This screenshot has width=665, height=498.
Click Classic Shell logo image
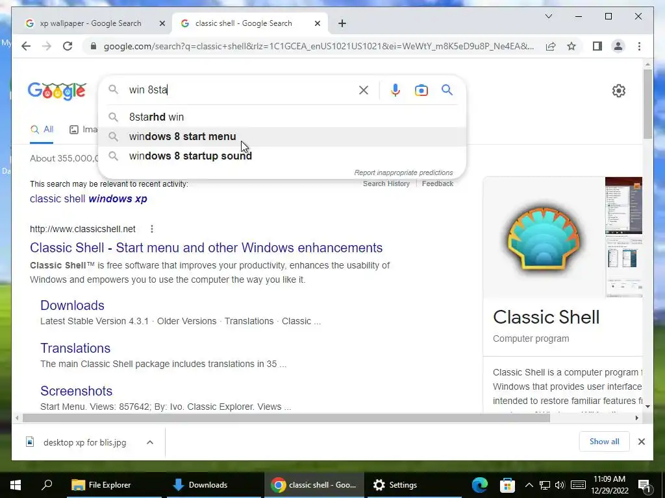[x=544, y=239]
